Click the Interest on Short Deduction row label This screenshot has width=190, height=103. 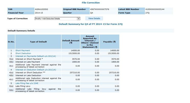point(30,72)
